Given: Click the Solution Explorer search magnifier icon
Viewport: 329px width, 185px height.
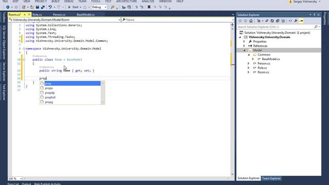Looking at the screenshot, I should point(316,27).
